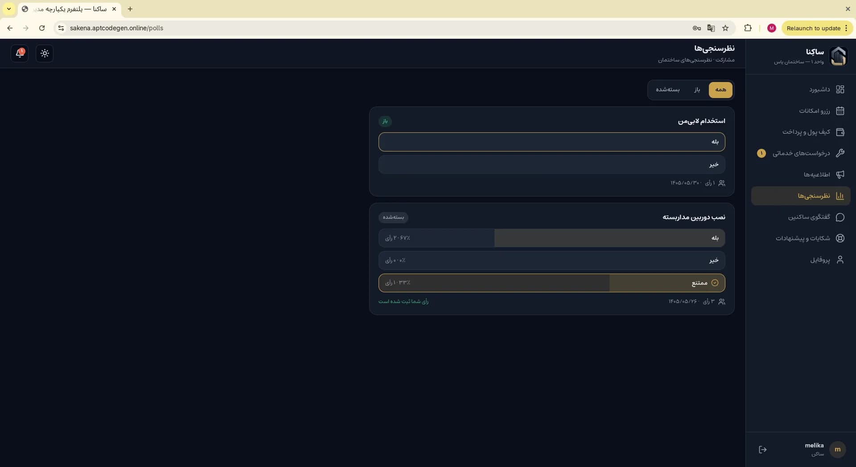This screenshot has height=467, width=856.
Task: Click the lifebuoy icon for شکایات و پیشنهادات
Action: click(840, 238)
